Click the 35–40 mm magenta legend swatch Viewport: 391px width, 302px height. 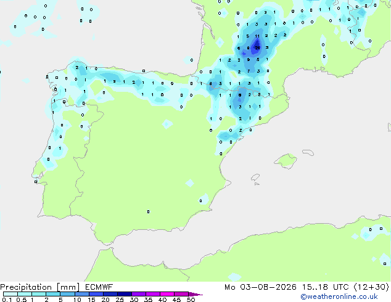(x=152, y=294)
